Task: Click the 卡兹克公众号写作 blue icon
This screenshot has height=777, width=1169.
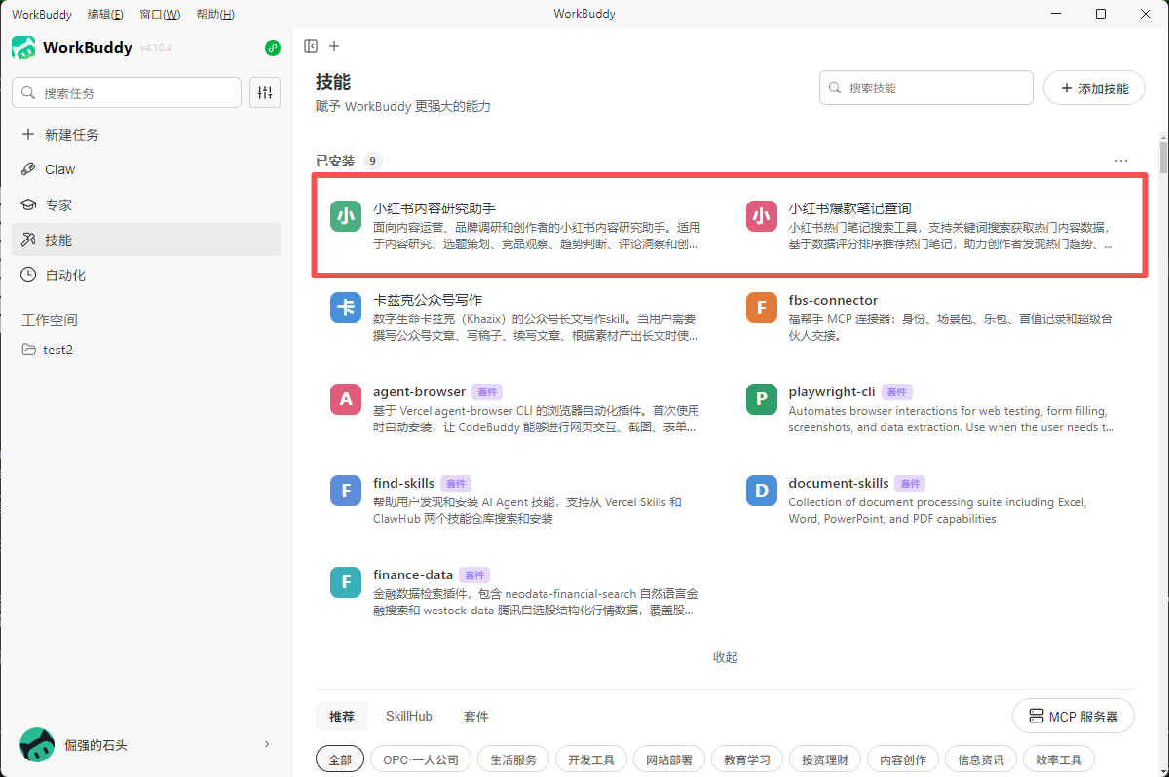Action: tap(346, 308)
